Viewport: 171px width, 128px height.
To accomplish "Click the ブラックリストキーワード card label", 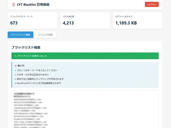I will [21, 17].
